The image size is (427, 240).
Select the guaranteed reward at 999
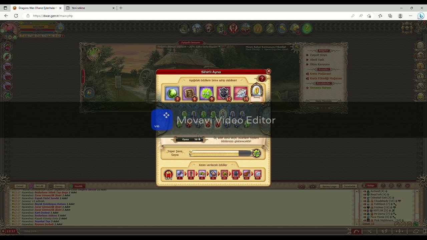(x=258, y=174)
